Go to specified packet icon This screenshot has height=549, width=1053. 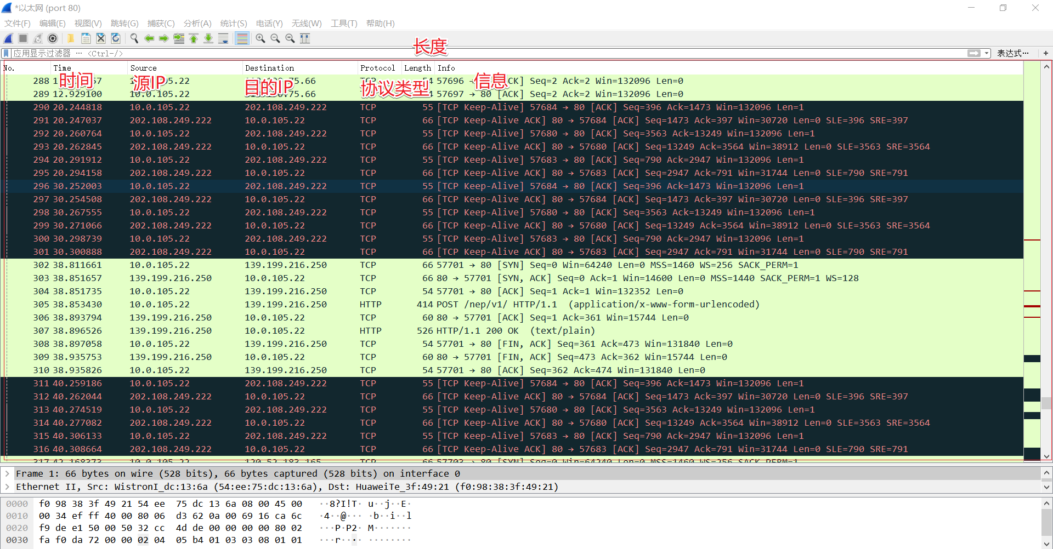(x=179, y=38)
